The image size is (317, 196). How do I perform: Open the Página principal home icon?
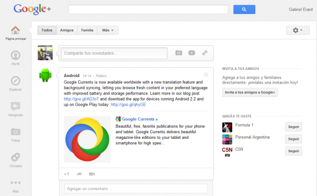[15, 30]
